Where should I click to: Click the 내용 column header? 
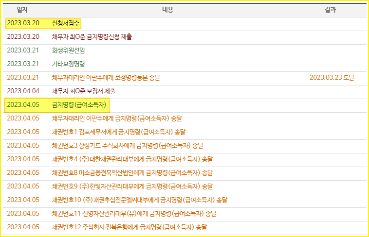tap(167, 10)
